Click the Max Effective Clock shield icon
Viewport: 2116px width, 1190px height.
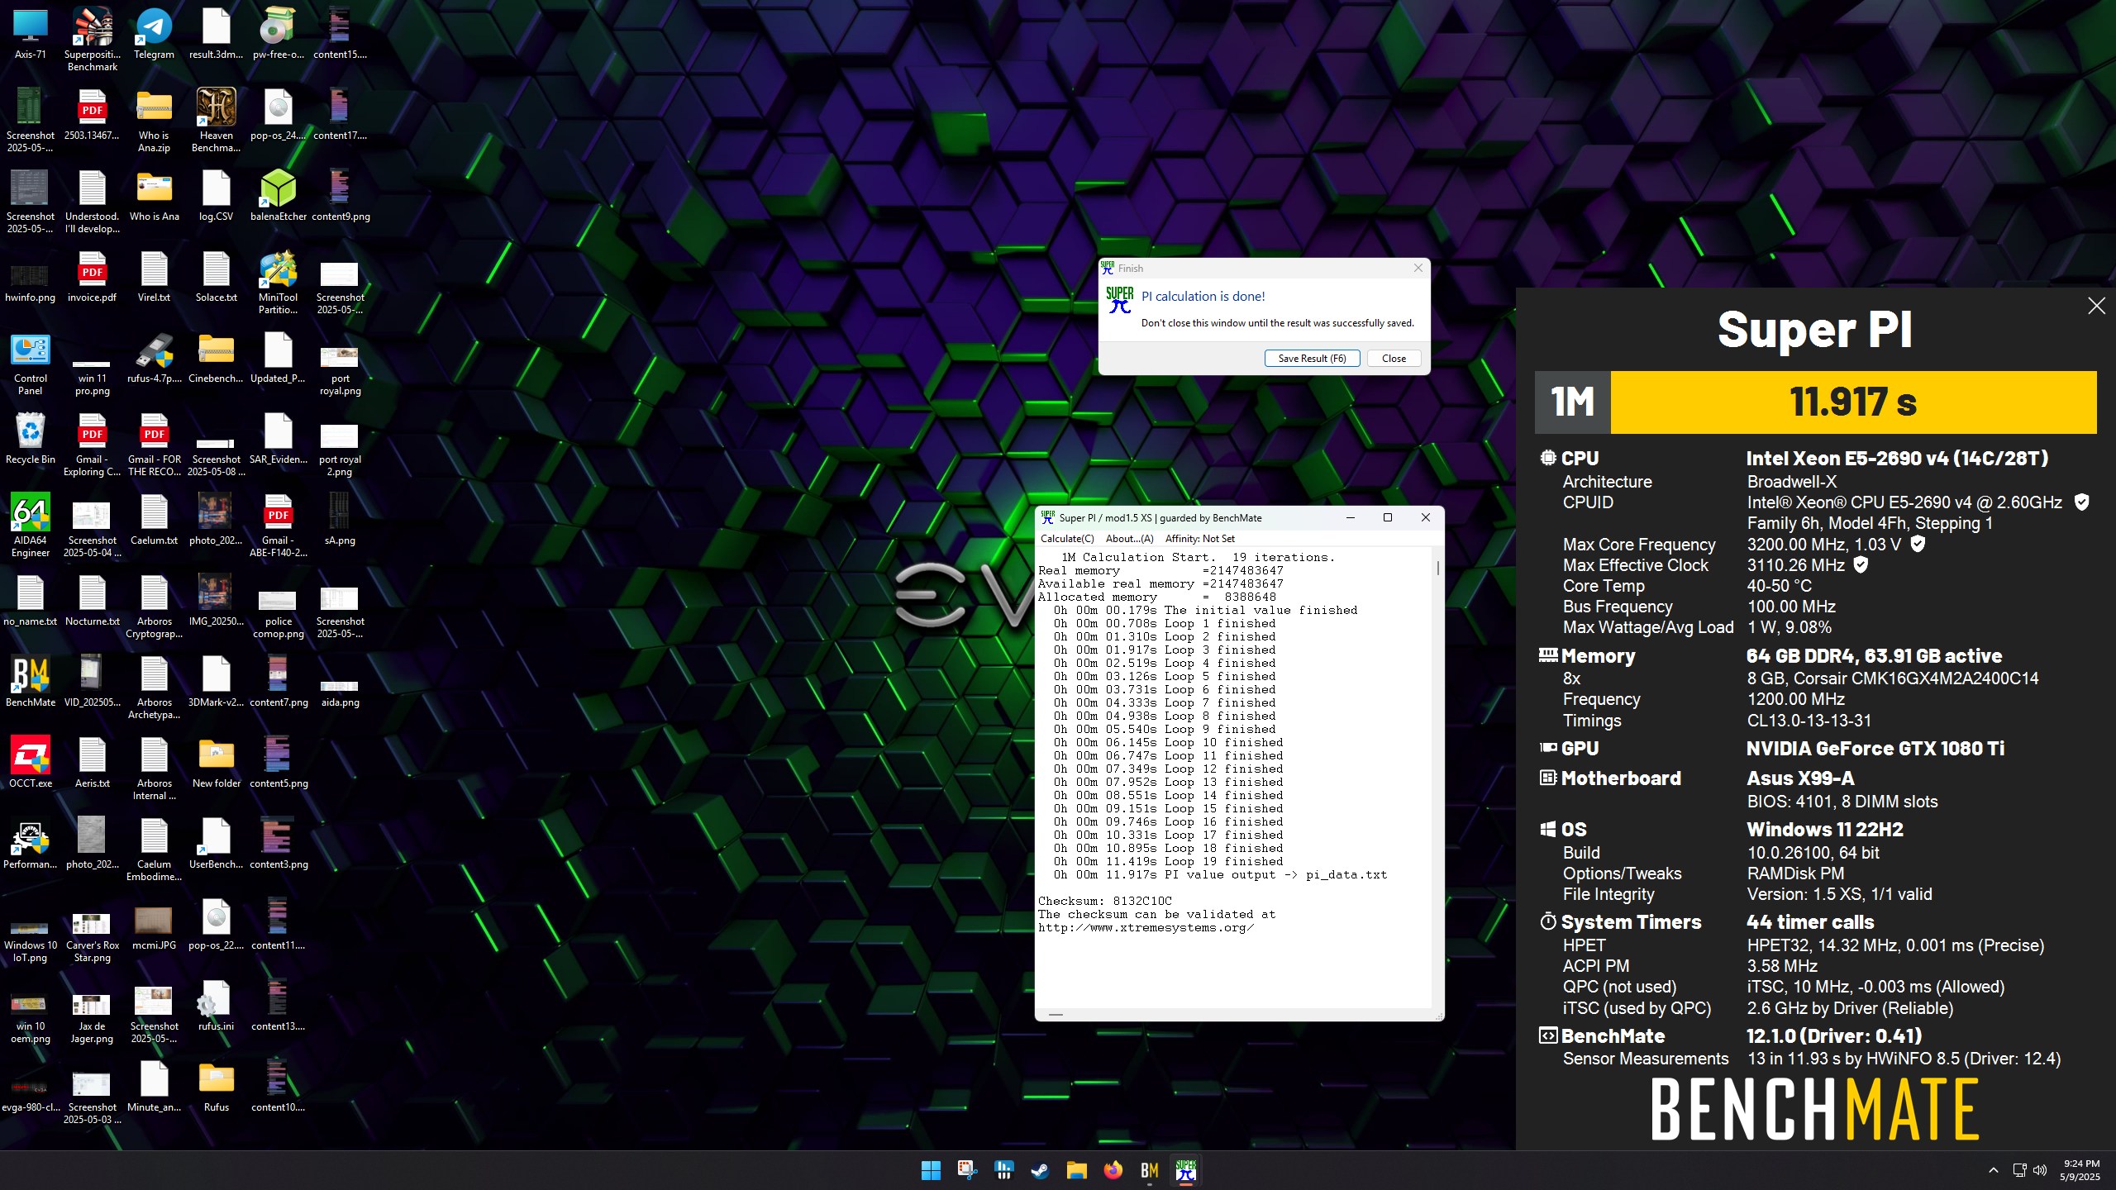coord(1861,564)
